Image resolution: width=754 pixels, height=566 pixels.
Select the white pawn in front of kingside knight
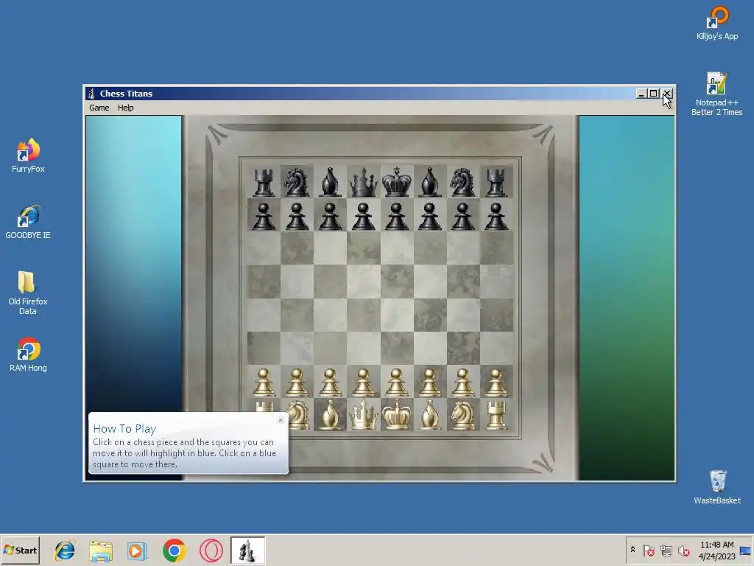[462, 382]
